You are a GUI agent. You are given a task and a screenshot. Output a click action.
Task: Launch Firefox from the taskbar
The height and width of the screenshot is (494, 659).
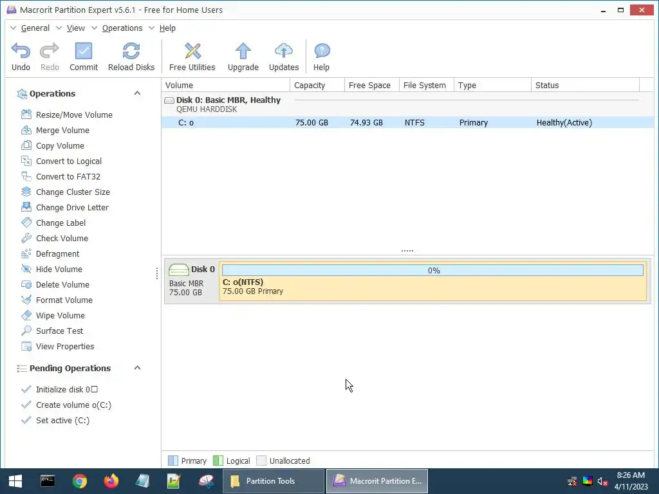[x=111, y=481]
